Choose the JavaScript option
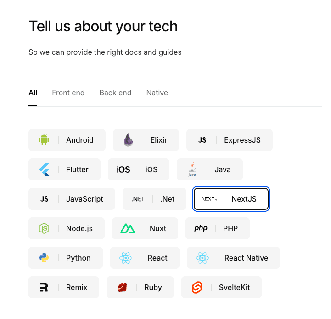 pos(72,199)
